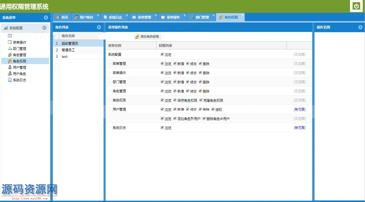
Task: Expand the 操作范围 panel arrow
Action: 361,27
